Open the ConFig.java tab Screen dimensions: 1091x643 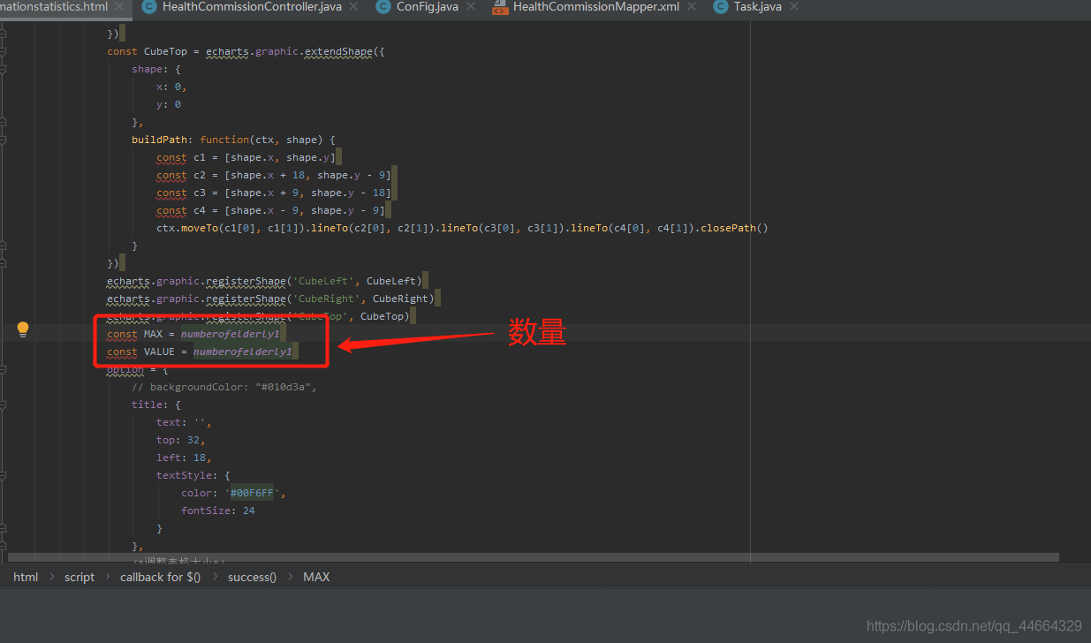[x=428, y=7]
